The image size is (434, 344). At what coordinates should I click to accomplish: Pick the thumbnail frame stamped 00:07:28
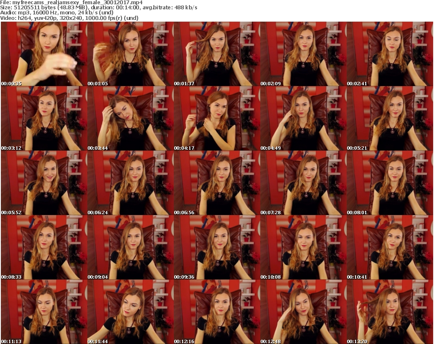(303, 183)
